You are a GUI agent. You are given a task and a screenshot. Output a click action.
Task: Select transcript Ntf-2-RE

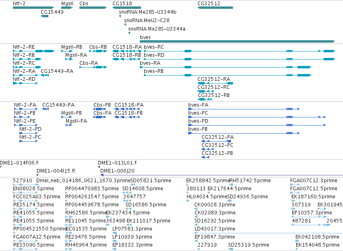pos(24,47)
